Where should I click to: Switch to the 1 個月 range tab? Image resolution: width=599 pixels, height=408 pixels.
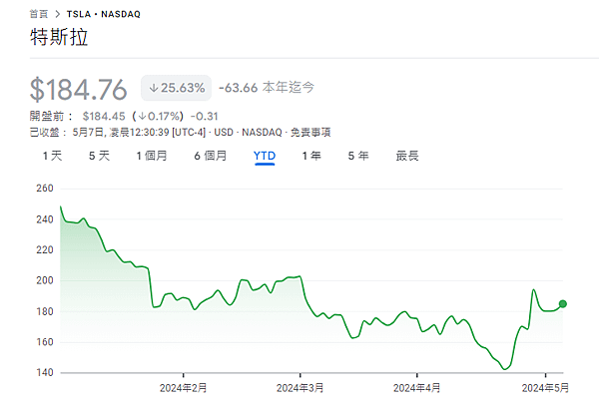point(152,156)
